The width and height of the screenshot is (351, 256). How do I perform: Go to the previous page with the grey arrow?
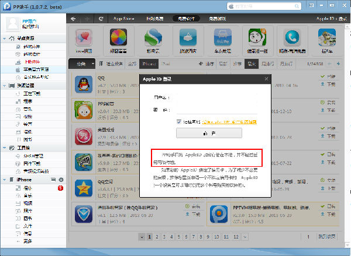click(329, 64)
